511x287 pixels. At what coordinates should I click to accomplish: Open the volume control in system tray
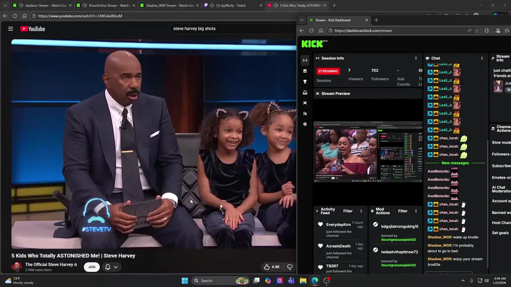coord(487,281)
